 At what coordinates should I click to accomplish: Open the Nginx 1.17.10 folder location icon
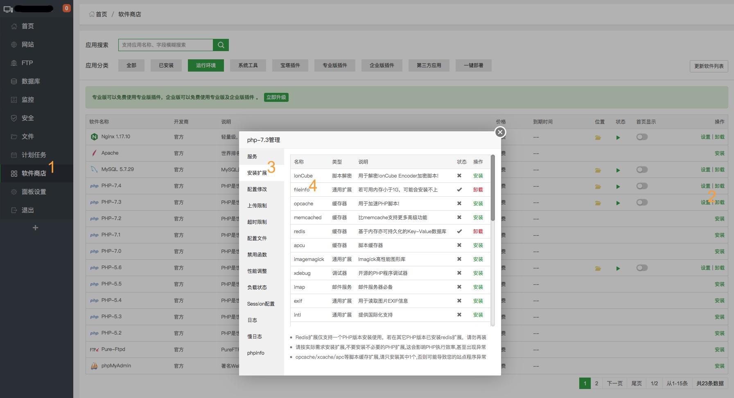coord(598,137)
